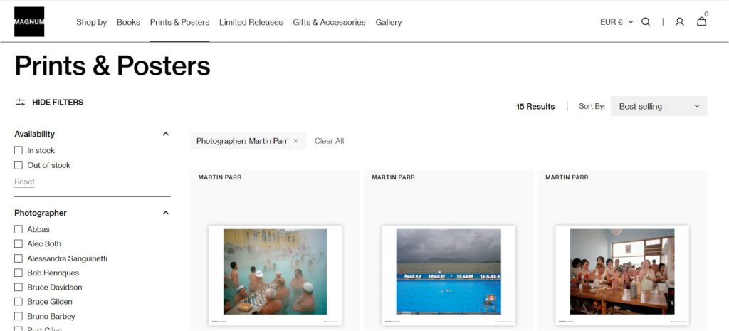Image resolution: width=729 pixels, height=331 pixels.
Task: Click the filter sliders icon beside Hide Filters
Action: click(20, 102)
